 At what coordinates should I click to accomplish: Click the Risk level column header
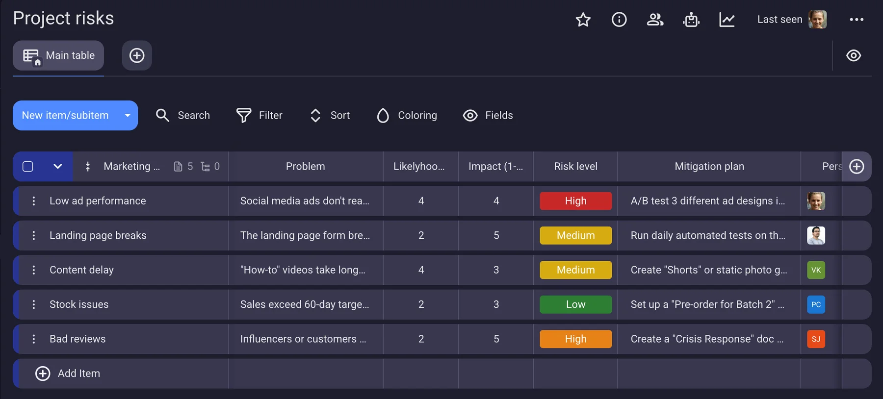(575, 167)
